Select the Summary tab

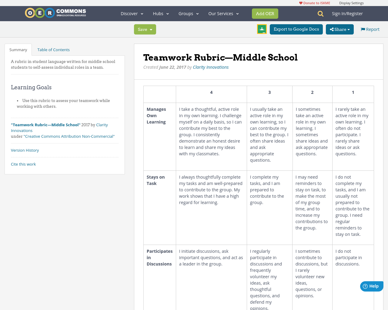coord(18,49)
